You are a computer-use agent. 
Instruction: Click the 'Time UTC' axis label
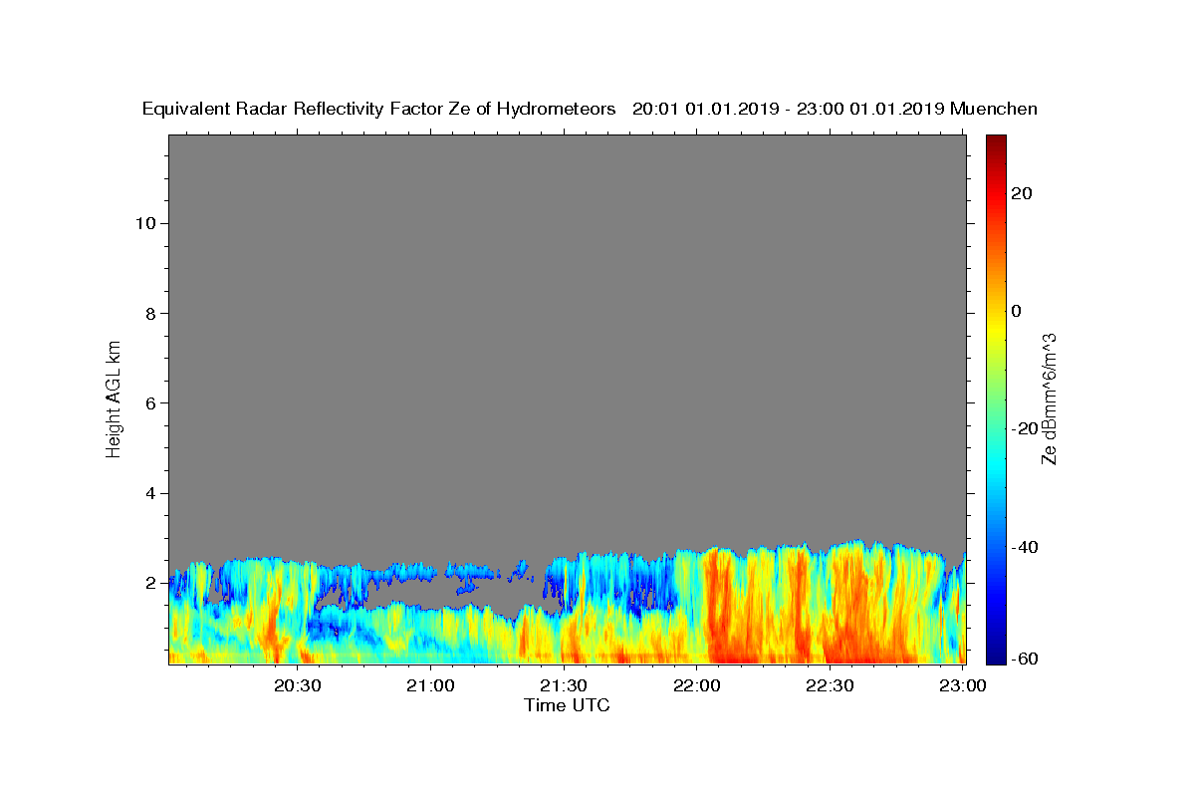tap(567, 705)
